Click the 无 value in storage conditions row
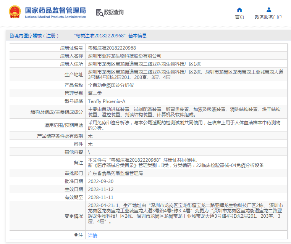The image size is (291, 244). click(x=90, y=136)
